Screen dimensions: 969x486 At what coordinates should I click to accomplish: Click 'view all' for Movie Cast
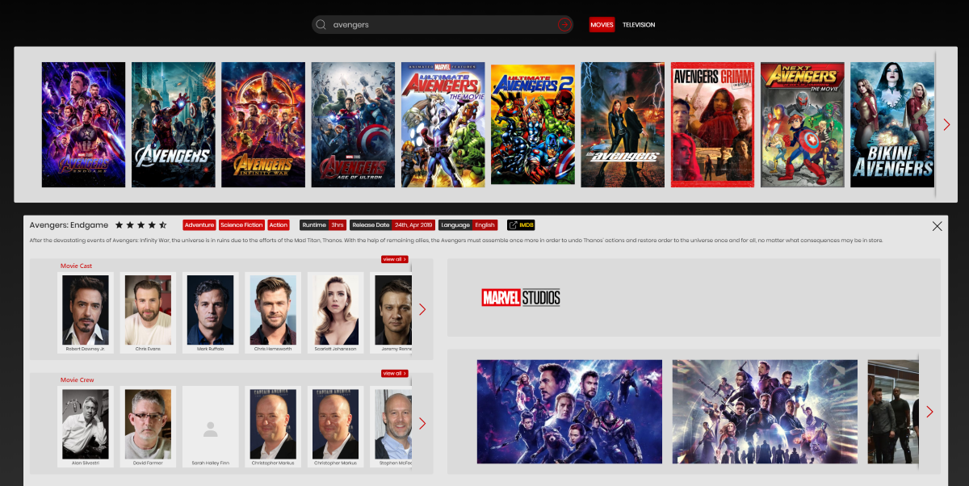tap(394, 259)
